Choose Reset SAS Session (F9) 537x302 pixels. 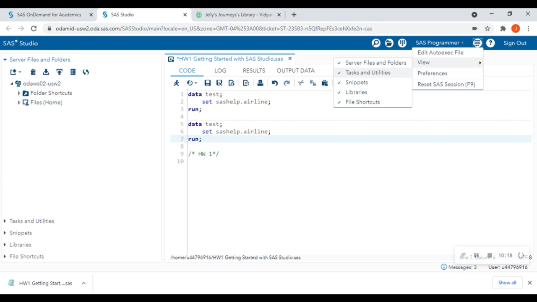pyautogui.click(x=448, y=84)
